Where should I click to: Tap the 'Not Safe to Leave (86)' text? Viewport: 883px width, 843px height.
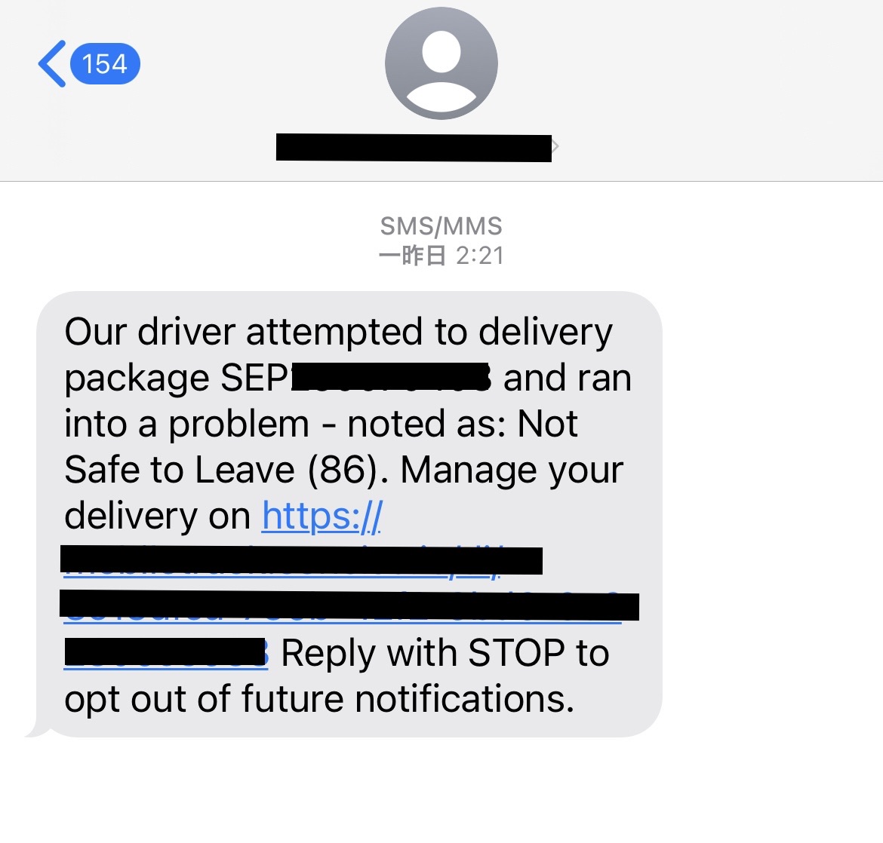coord(321,446)
